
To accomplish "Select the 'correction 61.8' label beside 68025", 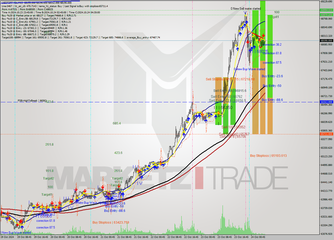I will coord(272,53).
